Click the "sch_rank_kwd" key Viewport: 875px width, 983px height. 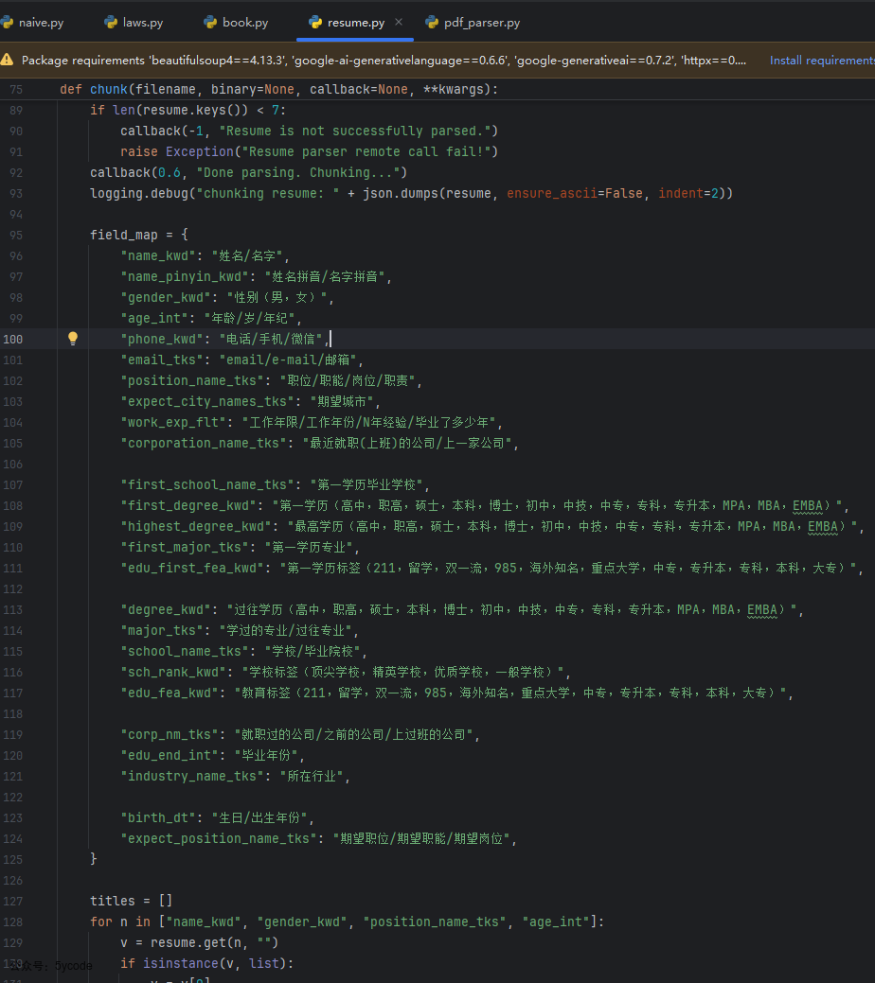click(x=173, y=672)
